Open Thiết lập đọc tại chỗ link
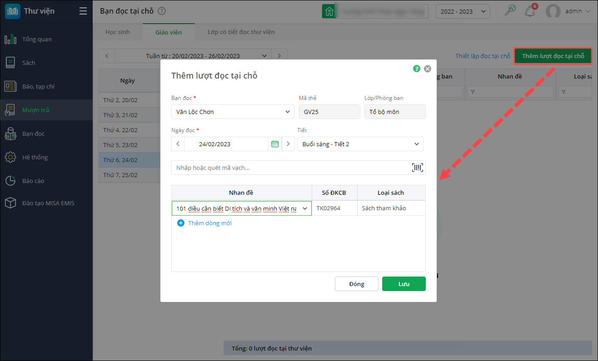The width and height of the screenshot is (598, 361). pos(483,56)
